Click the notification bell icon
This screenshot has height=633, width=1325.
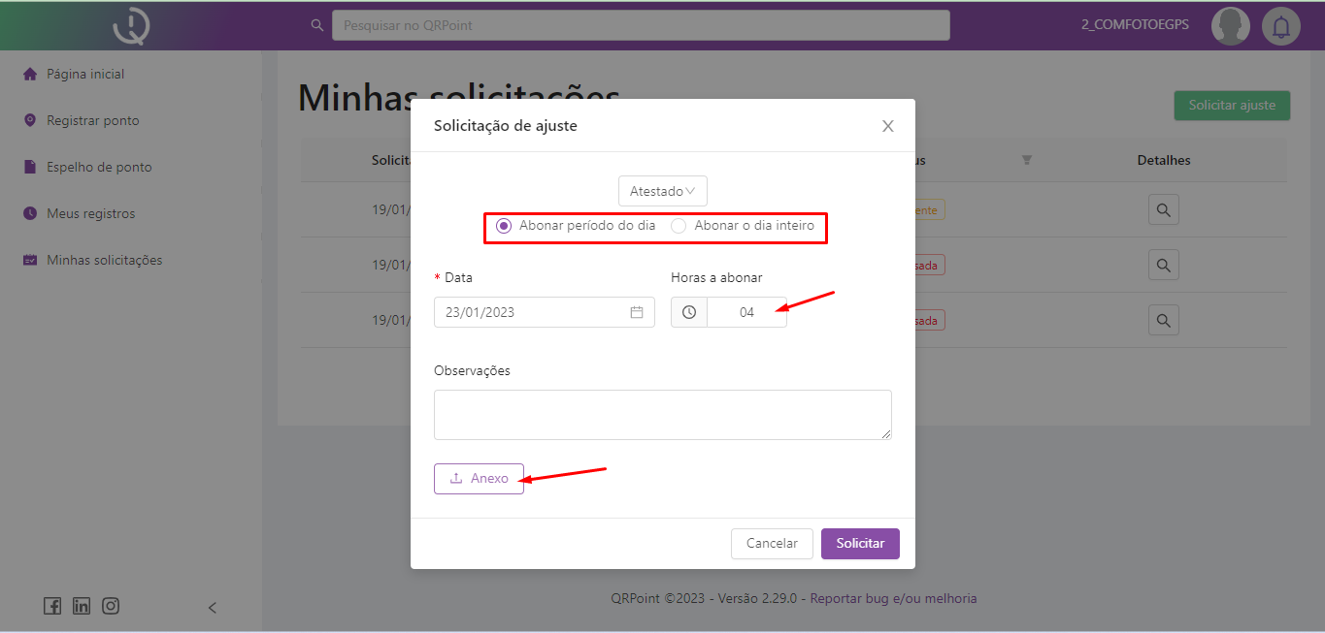click(1280, 26)
